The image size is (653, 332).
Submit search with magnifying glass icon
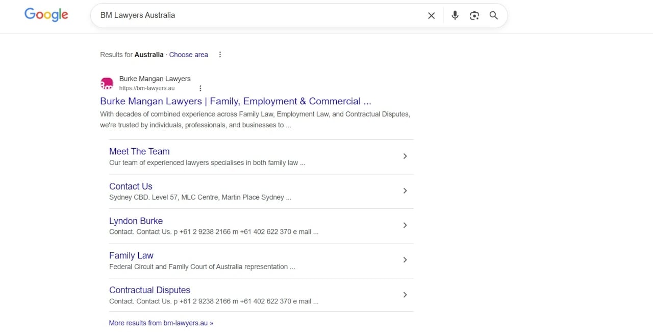(493, 15)
